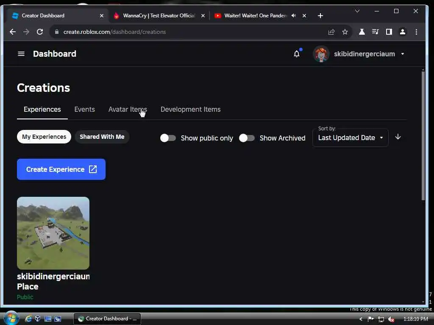Close the Creator Dashboard tab
Screen dimensions: 434x325
(x=102, y=16)
